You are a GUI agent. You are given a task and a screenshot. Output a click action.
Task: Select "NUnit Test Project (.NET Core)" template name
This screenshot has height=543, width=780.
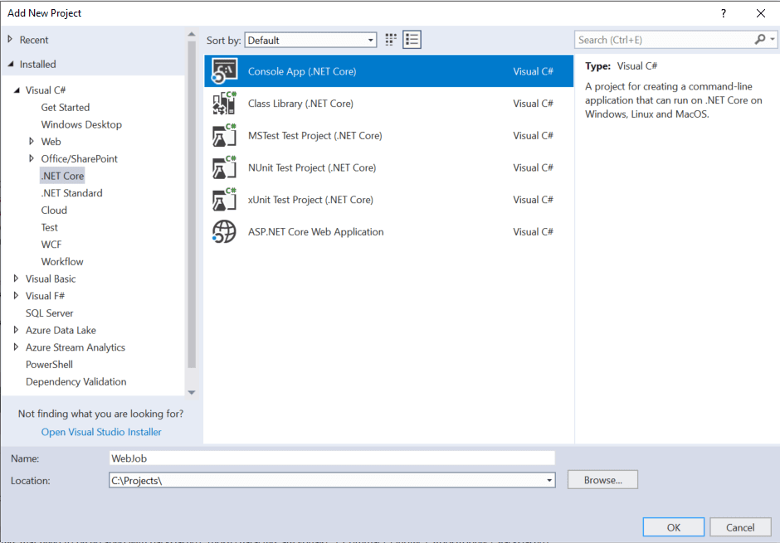coord(312,168)
